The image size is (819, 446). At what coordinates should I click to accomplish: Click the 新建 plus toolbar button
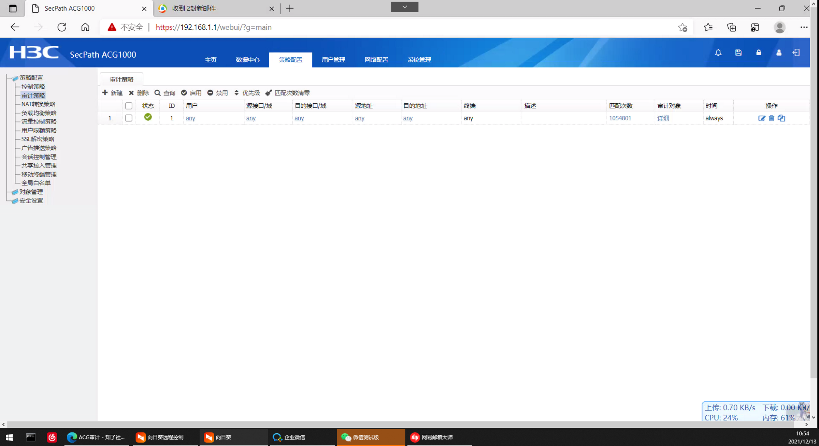point(112,93)
